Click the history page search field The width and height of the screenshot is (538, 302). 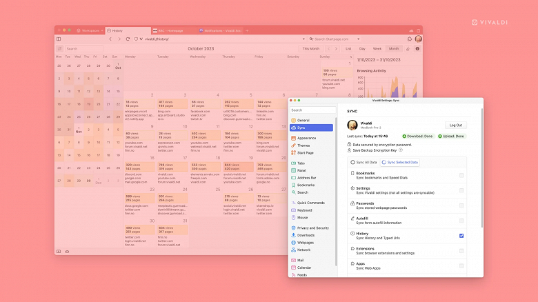tap(84, 49)
